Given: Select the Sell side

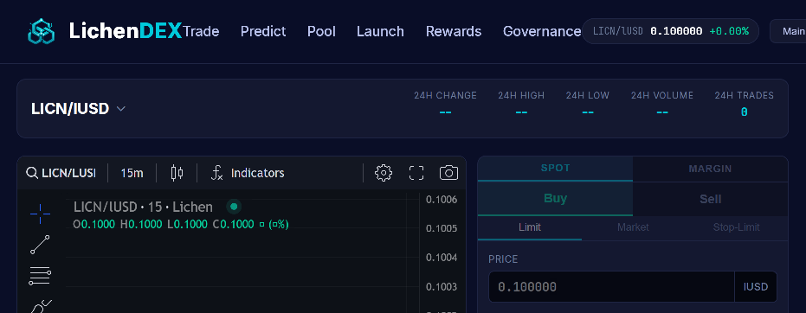Looking at the screenshot, I should click(711, 199).
